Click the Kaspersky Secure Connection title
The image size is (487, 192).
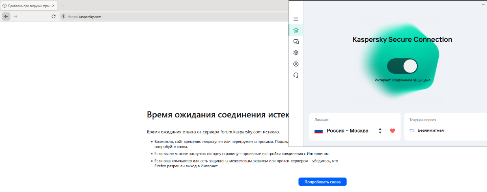(402, 40)
